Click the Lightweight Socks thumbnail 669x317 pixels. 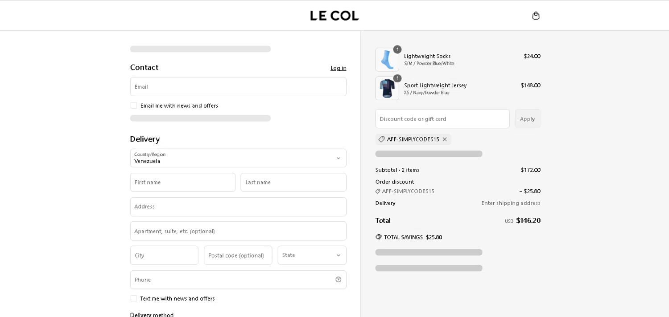(x=387, y=60)
